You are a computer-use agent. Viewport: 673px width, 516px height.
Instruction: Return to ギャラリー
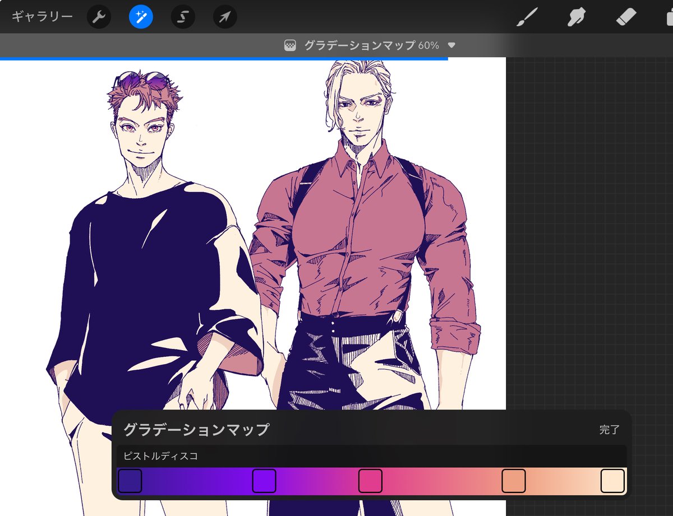click(42, 17)
